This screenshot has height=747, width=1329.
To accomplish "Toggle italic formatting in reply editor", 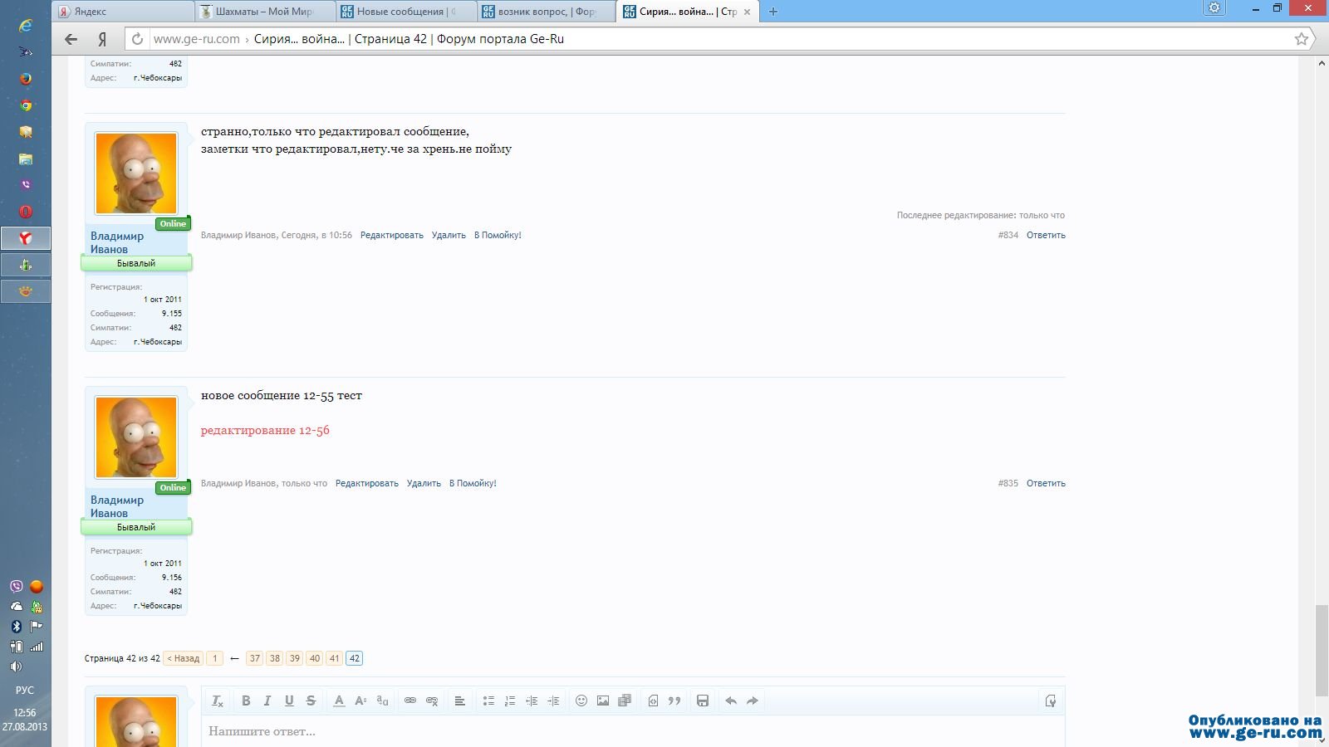I will click(x=267, y=701).
